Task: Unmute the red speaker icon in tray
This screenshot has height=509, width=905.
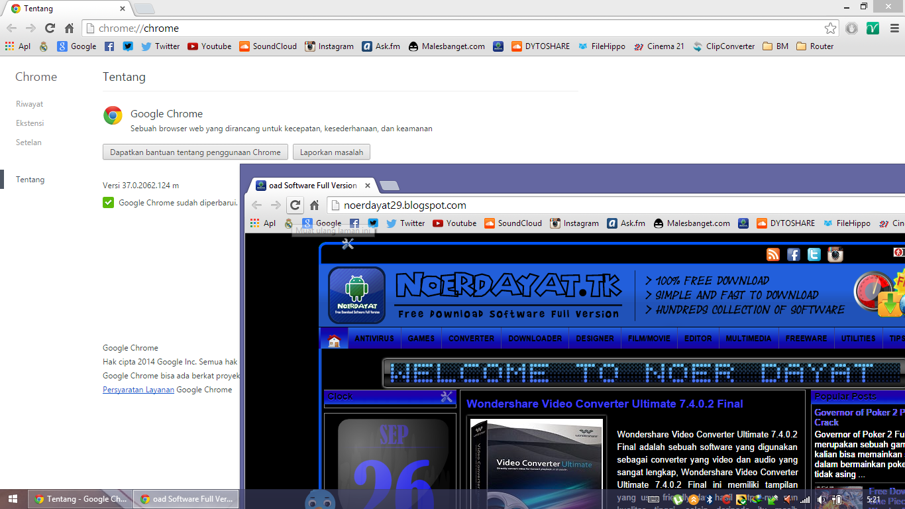Action: coord(788,499)
